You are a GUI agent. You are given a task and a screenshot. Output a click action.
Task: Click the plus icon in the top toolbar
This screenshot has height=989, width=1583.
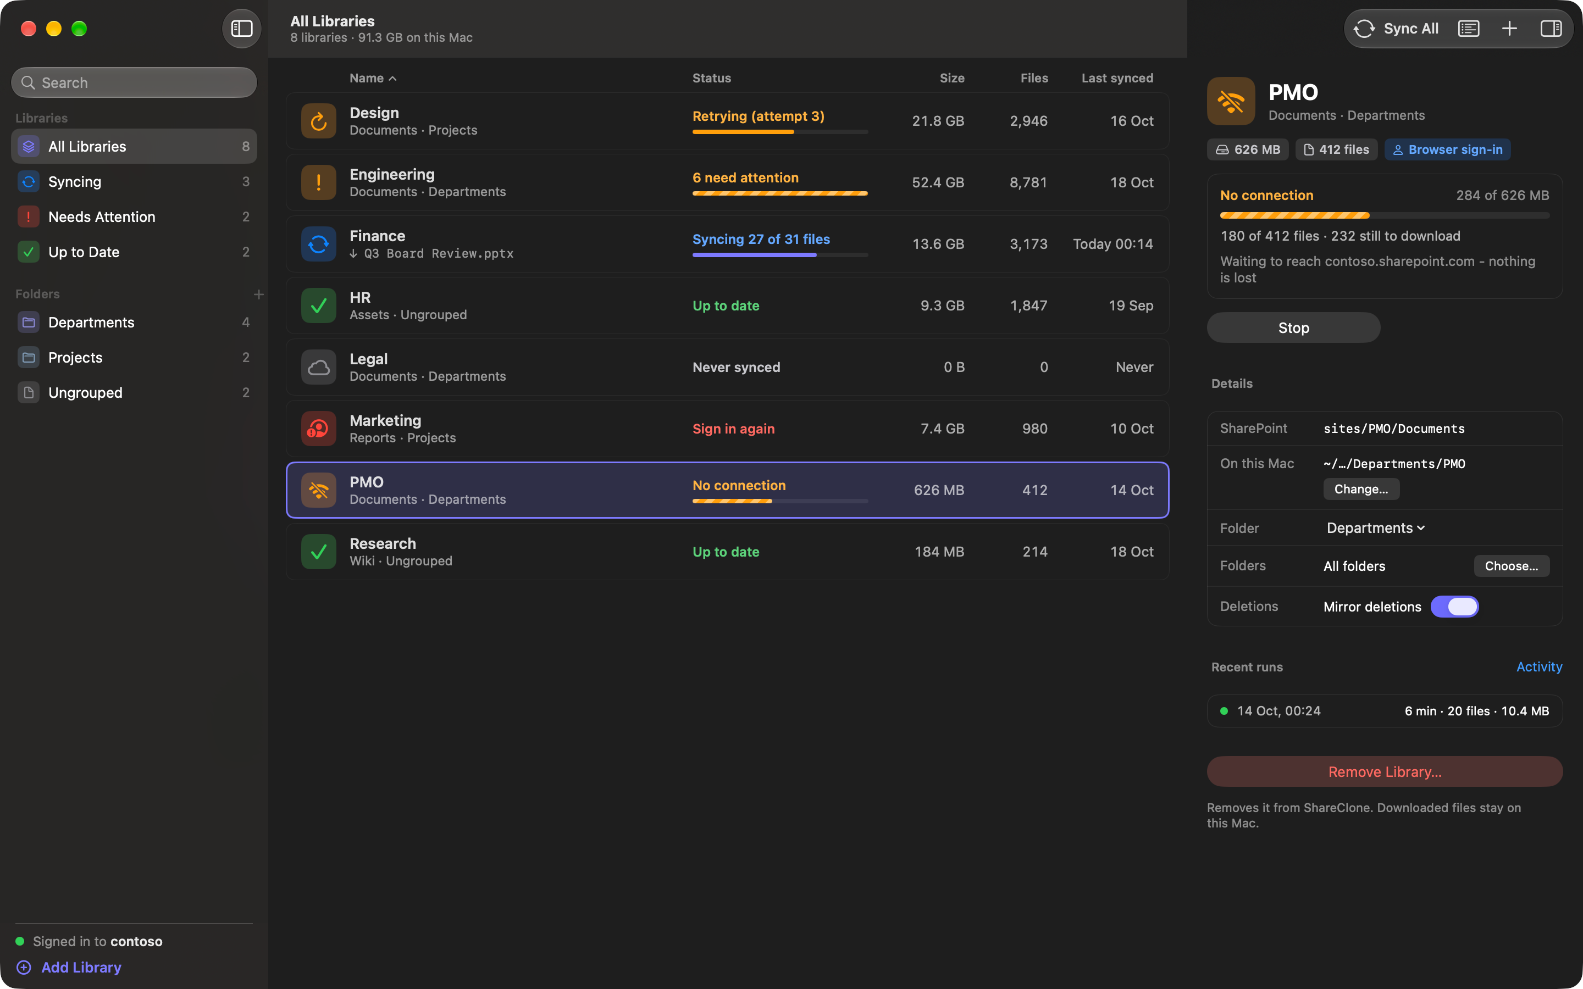point(1509,29)
